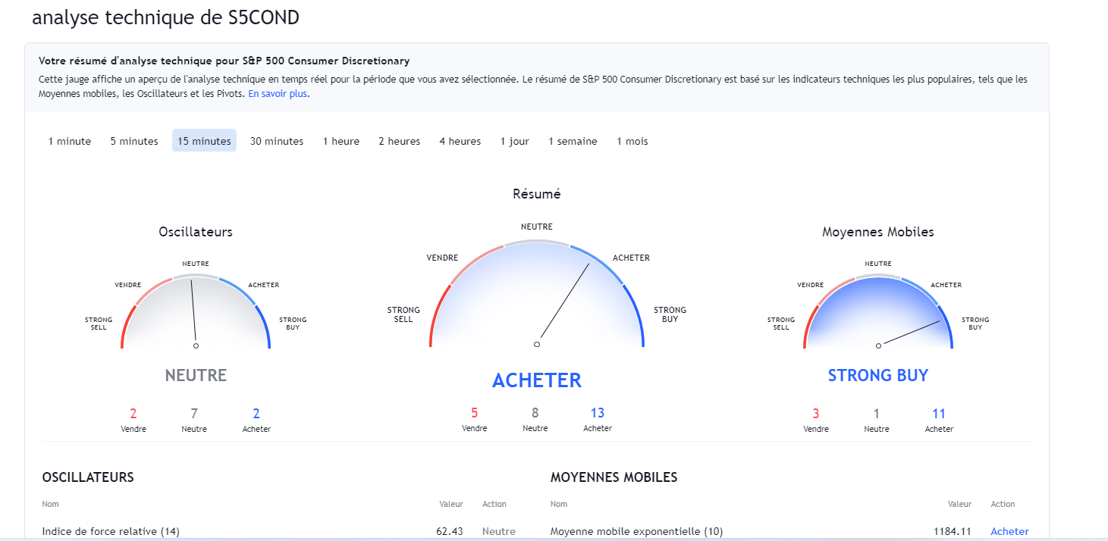Click the MOYENNES MOBILES table heading
This screenshot has width=1108, height=541.
614,477
